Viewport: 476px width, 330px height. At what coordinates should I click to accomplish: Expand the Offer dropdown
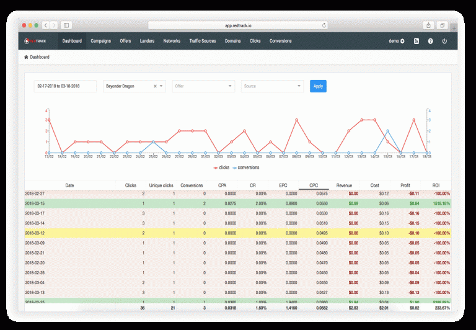(x=203, y=86)
